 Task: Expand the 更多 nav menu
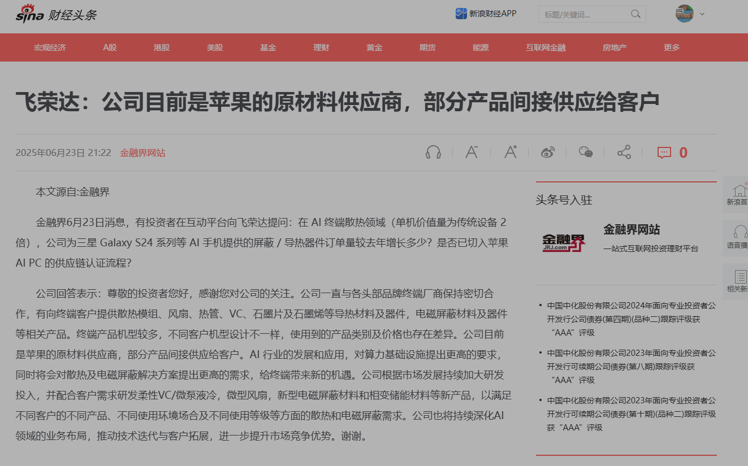[672, 47]
